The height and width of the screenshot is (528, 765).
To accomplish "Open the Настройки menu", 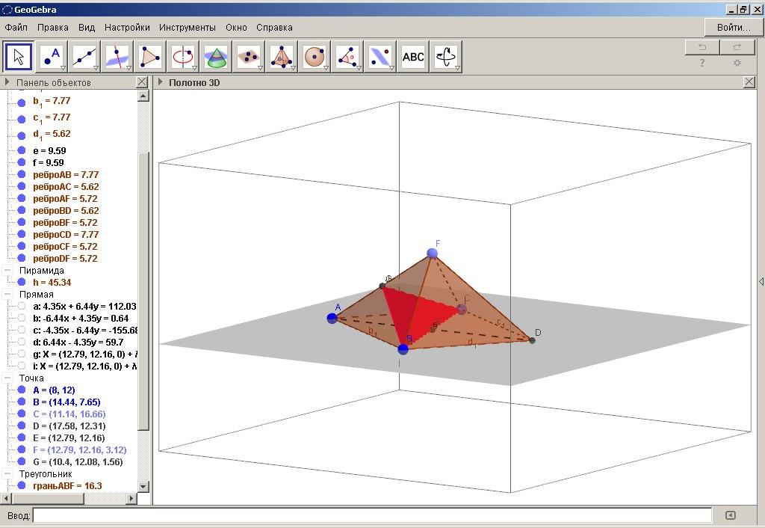I will coord(127,28).
